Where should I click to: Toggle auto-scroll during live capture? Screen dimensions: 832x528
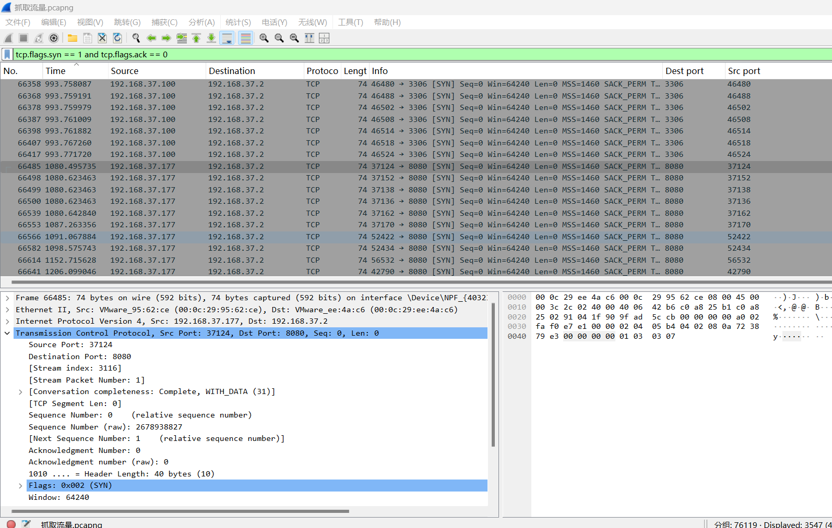(x=227, y=38)
